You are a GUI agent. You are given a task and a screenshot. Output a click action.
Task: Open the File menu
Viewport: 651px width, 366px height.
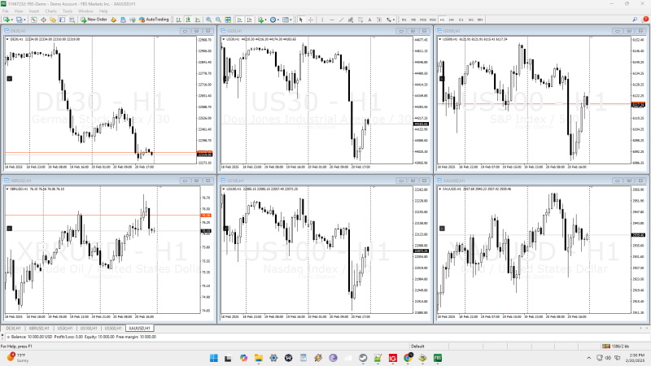coord(6,11)
